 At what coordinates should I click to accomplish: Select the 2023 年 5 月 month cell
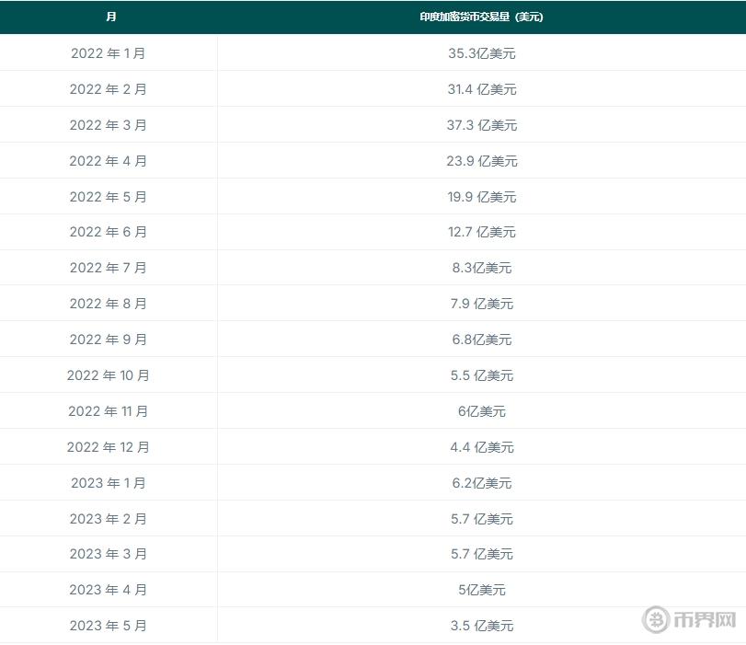(109, 626)
